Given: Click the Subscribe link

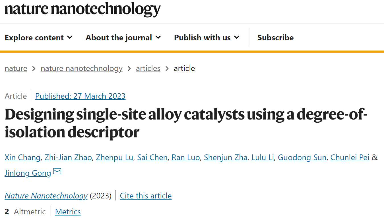Looking at the screenshot, I should point(275,37).
